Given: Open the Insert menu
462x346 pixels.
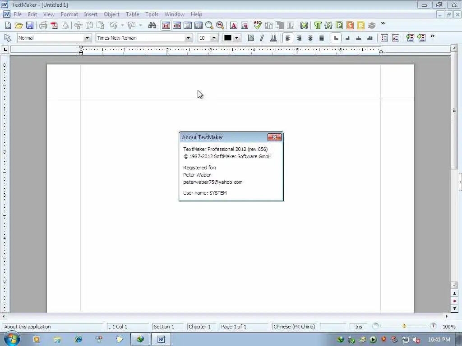Looking at the screenshot, I should pos(90,14).
